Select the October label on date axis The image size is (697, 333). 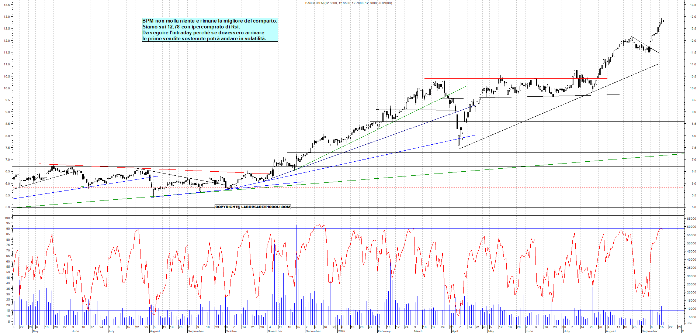pyautogui.click(x=231, y=331)
